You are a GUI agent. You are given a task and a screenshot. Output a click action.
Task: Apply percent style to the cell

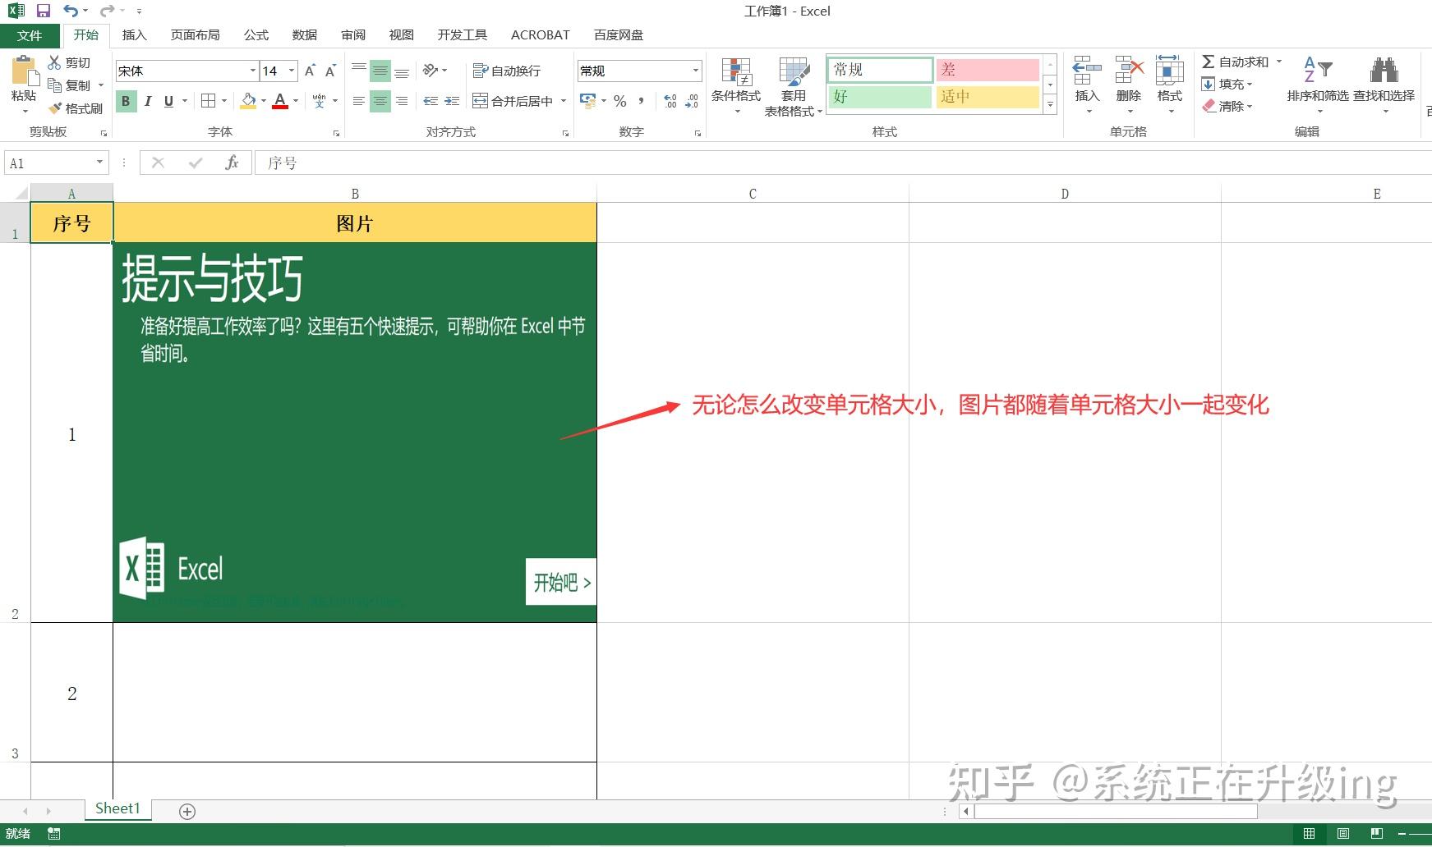(620, 101)
